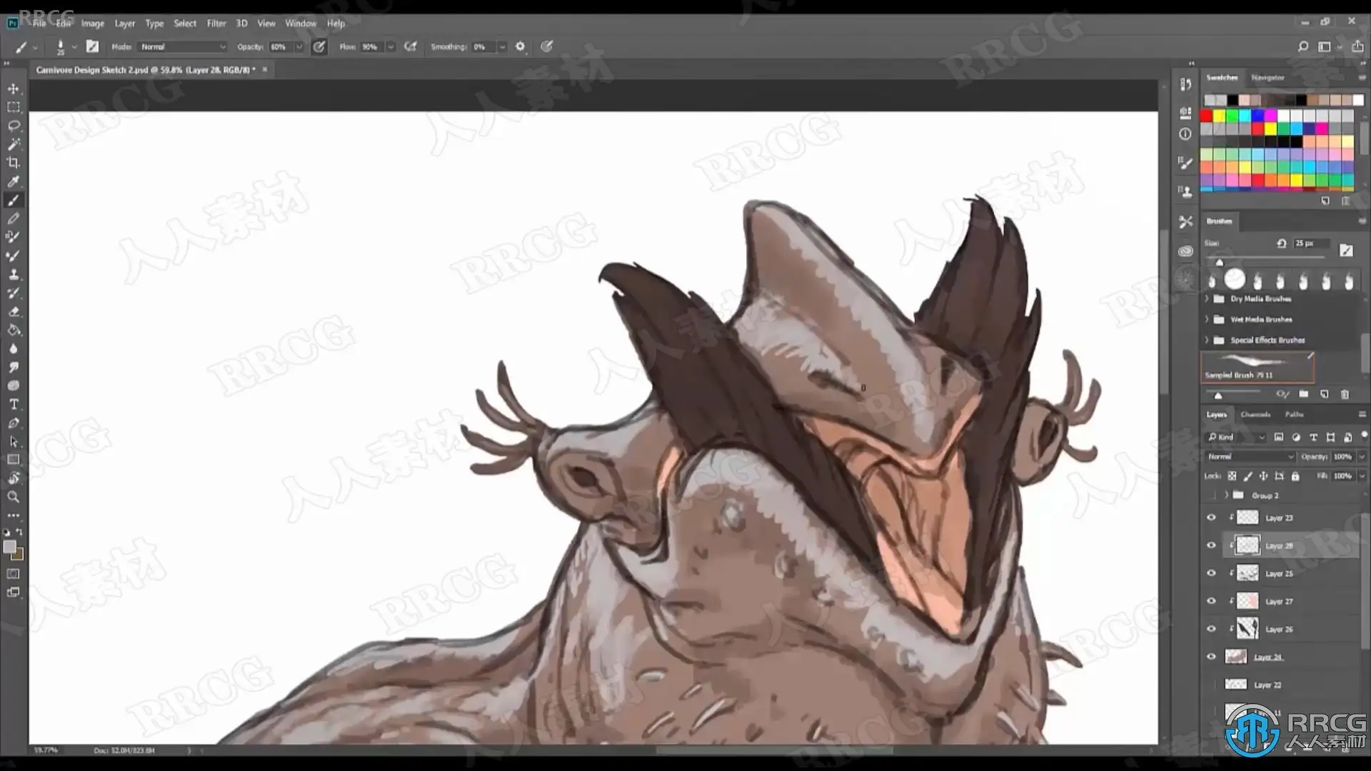Switch to the Channels tab
1371x771 pixels.
[1255, 414]
